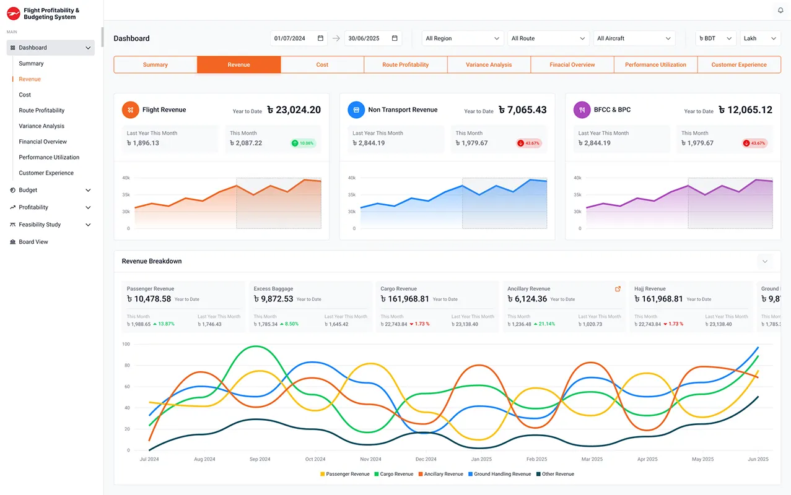Screen dimensions: 791x495
Task: Open the All Aircraft dropdown
Action: 634,38
